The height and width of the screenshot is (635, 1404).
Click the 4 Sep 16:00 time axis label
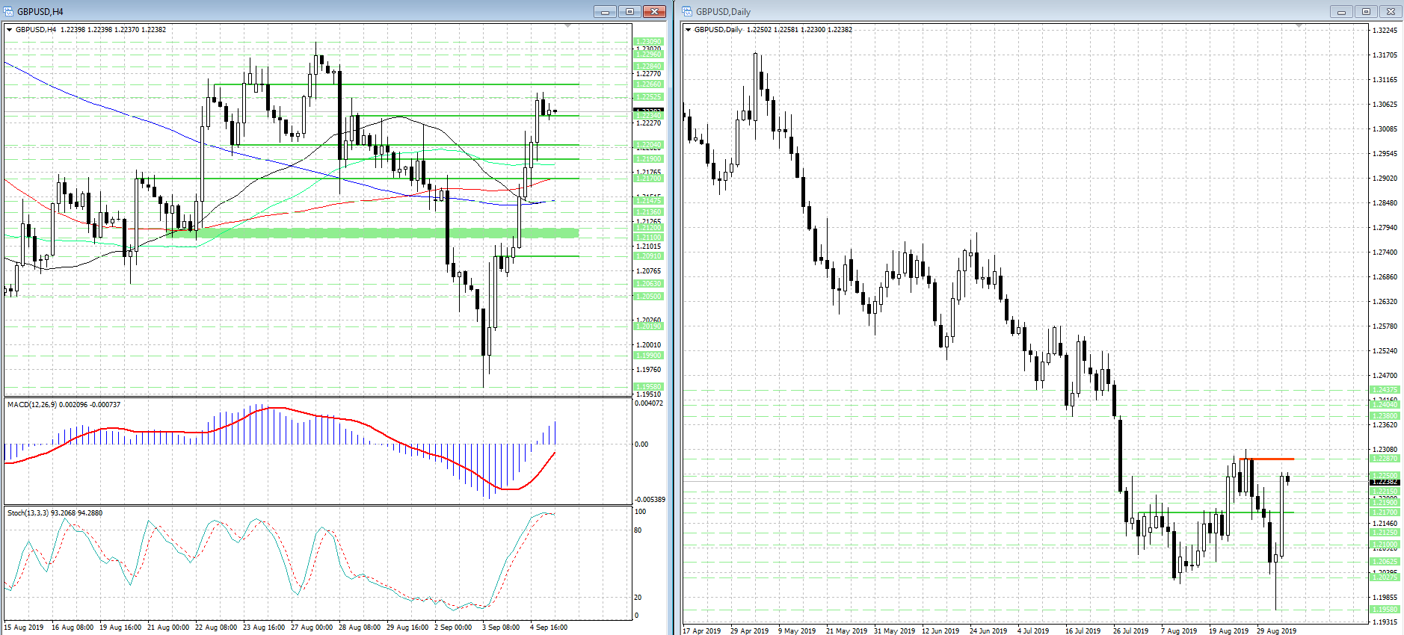(549, 628)
